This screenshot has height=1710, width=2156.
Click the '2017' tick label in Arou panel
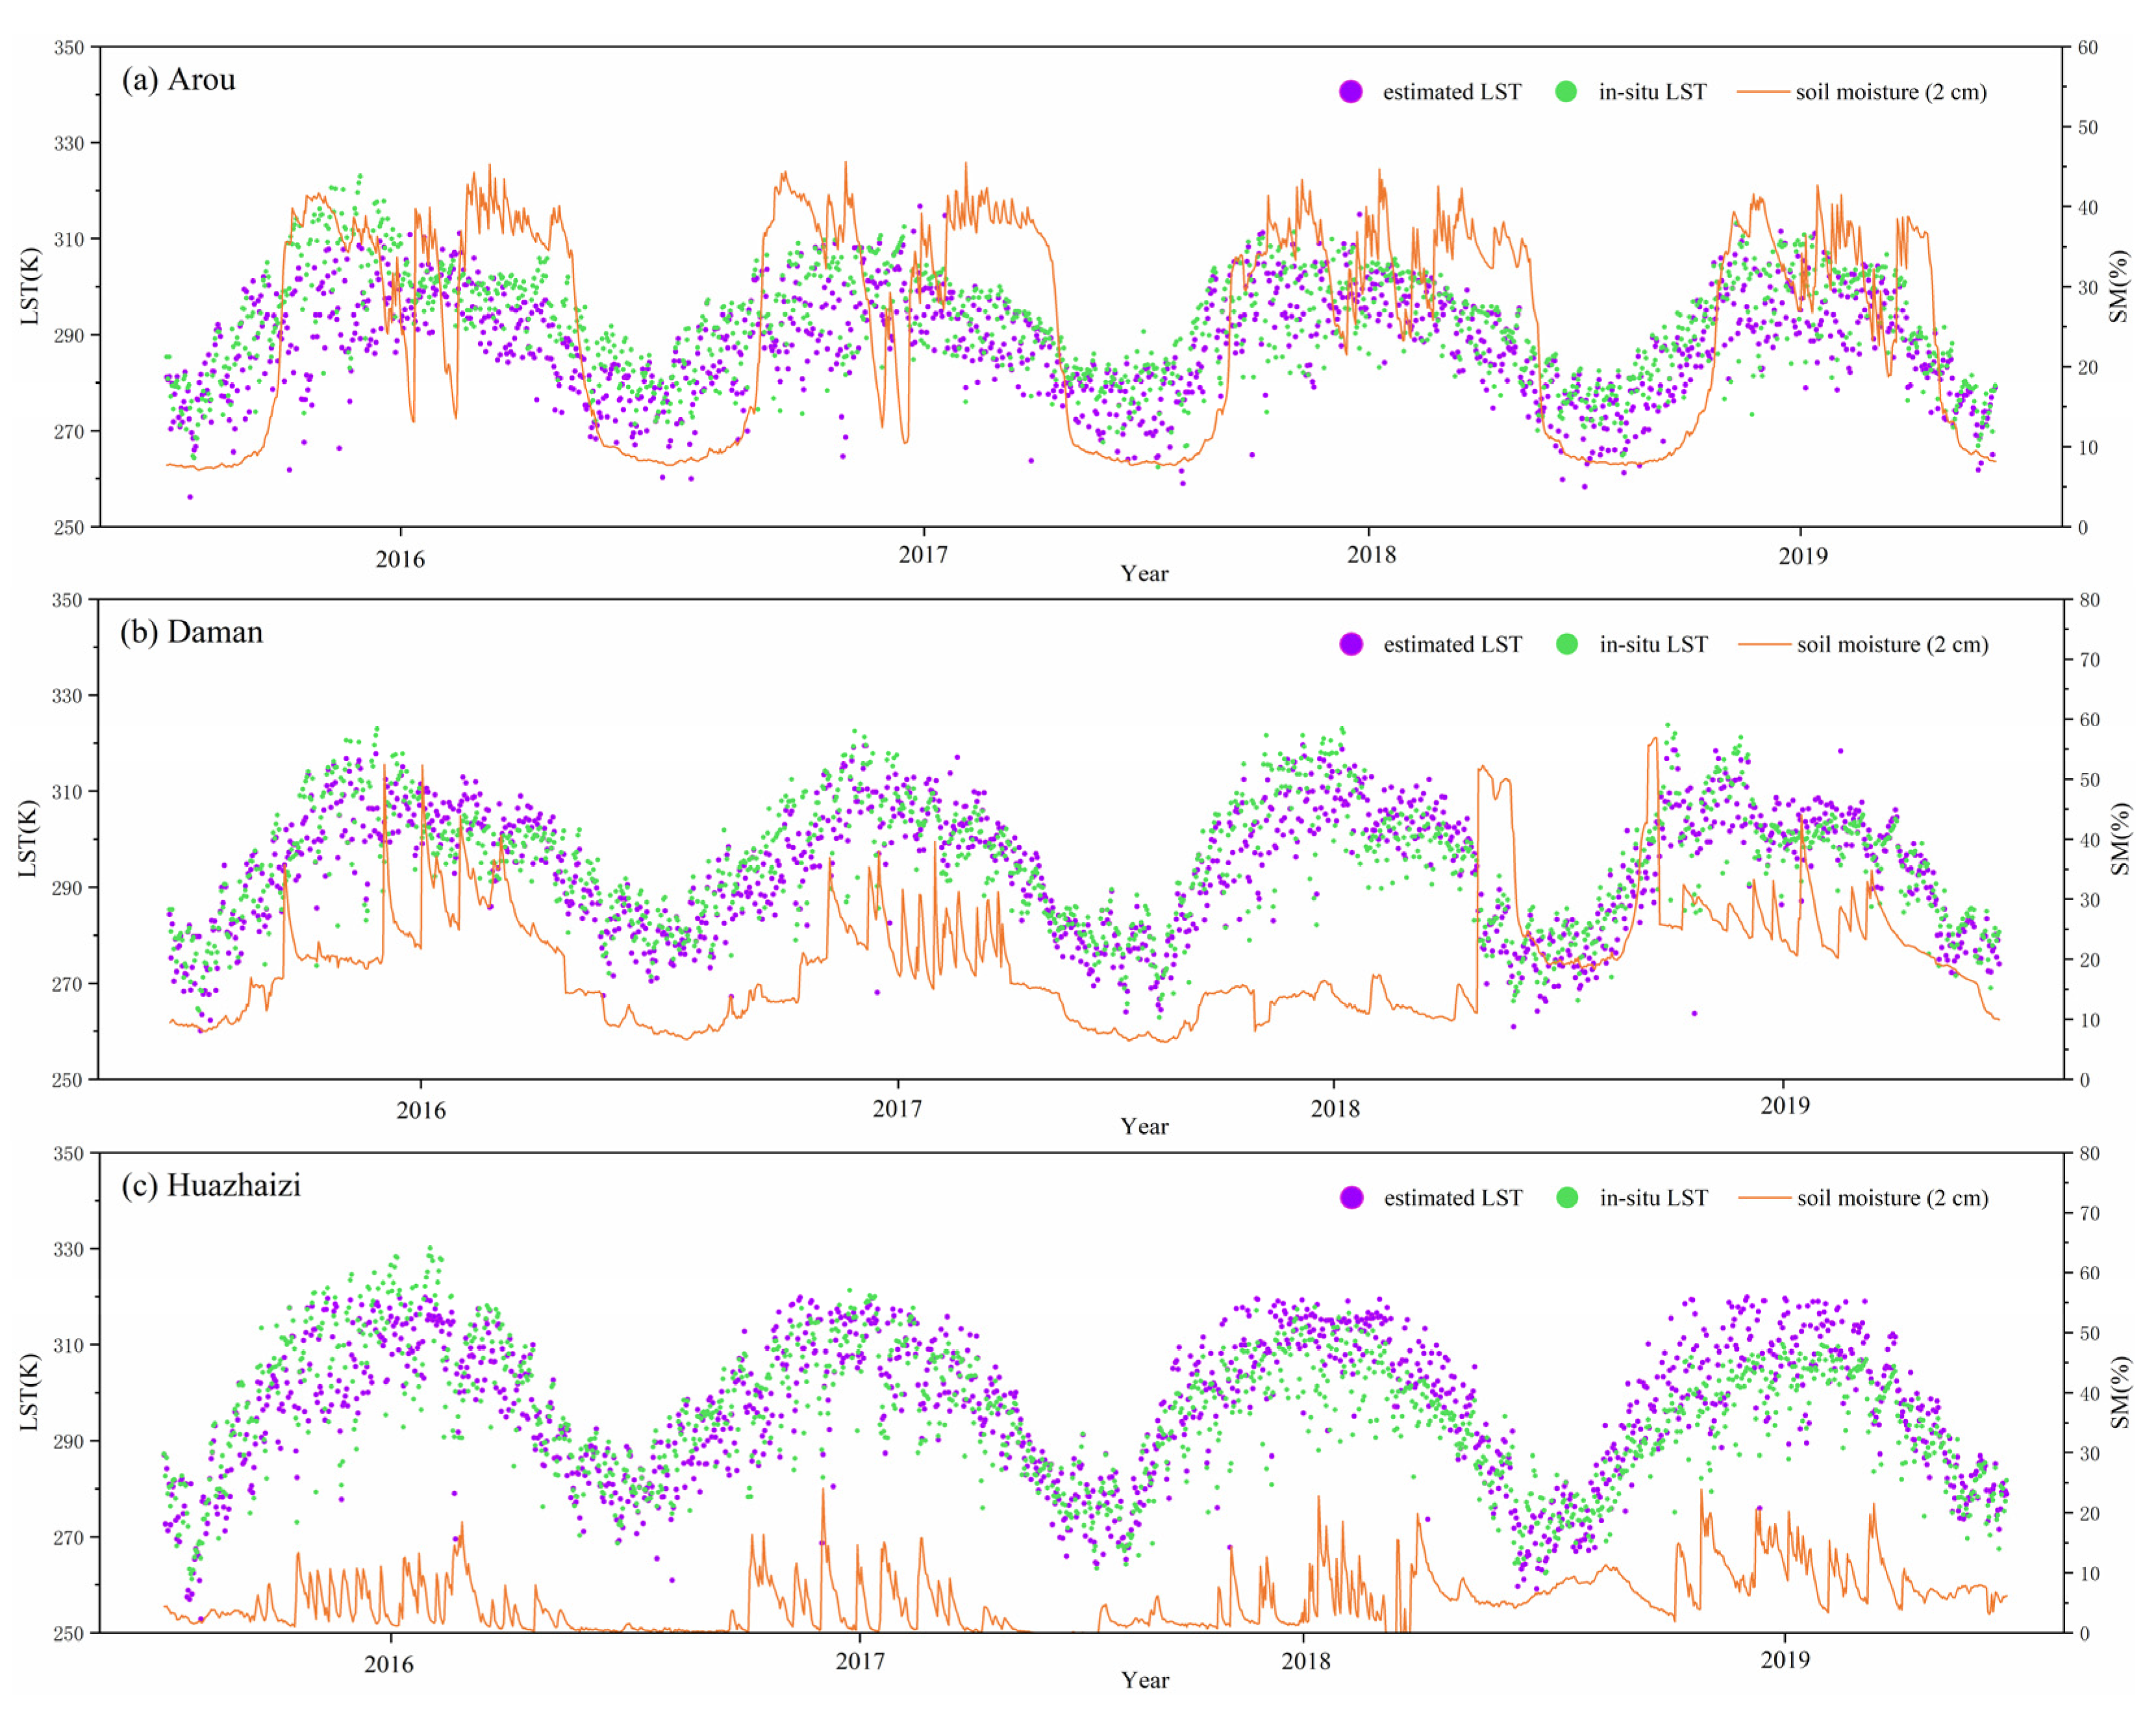(923, 554)
